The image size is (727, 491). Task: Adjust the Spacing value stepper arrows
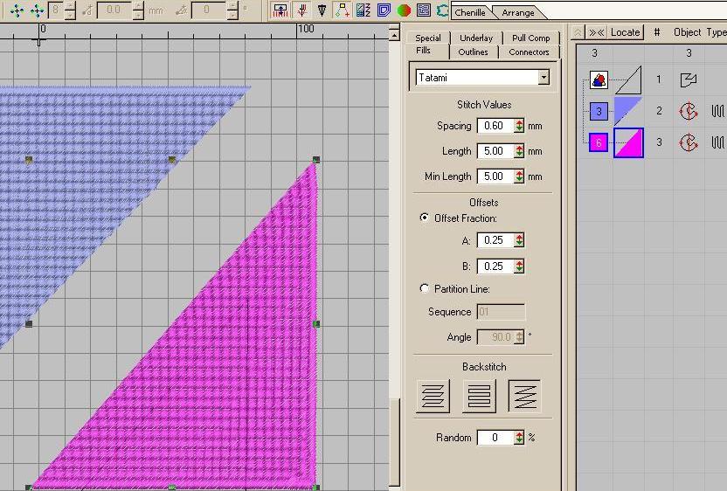point(519,126)
